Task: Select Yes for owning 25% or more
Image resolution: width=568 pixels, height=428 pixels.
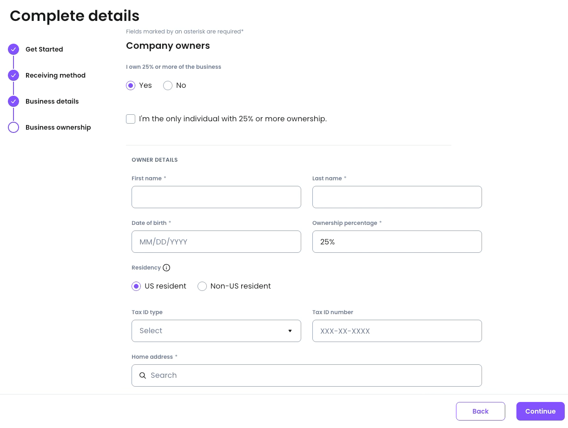Action: click(x=131, y=86)
